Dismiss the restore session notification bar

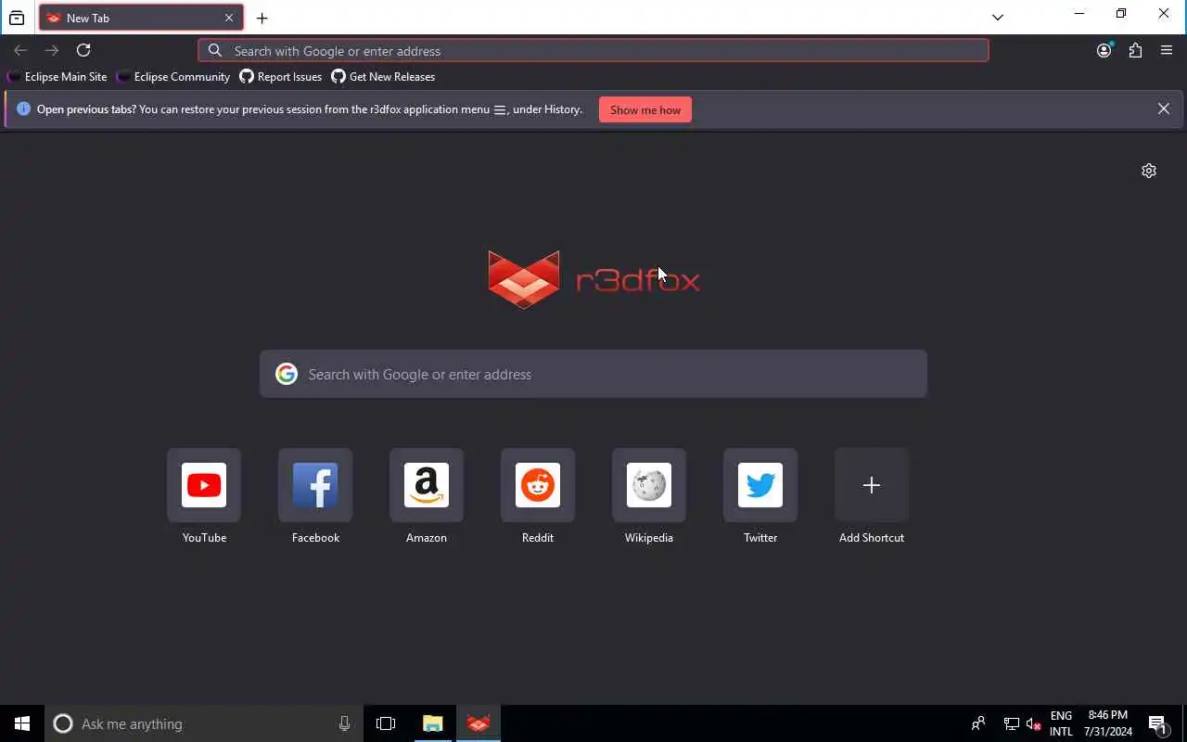point(1164,109)
